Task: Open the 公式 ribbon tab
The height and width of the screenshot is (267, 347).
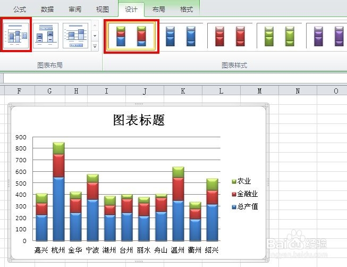Action: pyautogui.click(x=20, y=10)
